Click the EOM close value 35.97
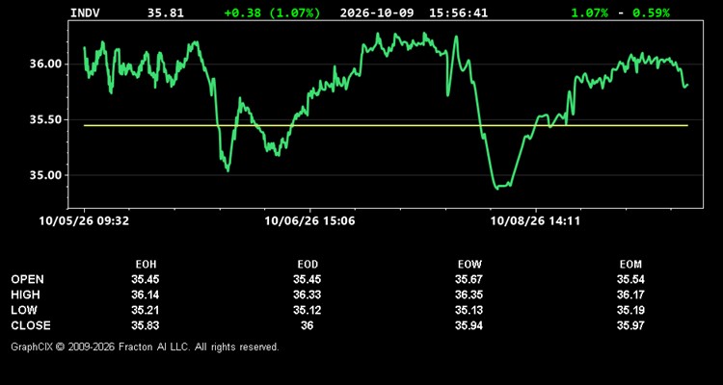 (630, 325)
